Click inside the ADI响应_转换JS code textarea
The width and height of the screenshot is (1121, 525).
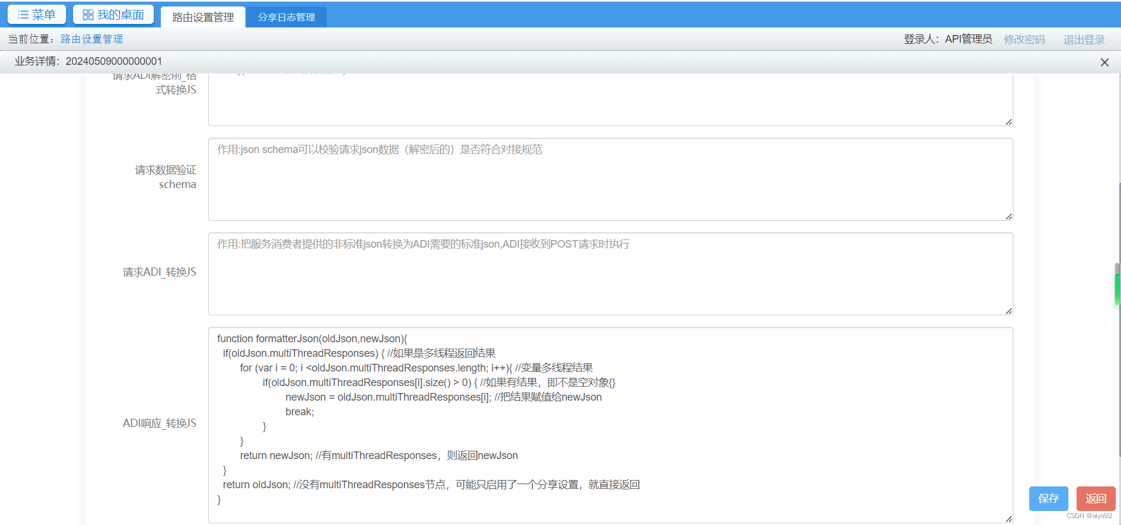click(x=610, y=425)
